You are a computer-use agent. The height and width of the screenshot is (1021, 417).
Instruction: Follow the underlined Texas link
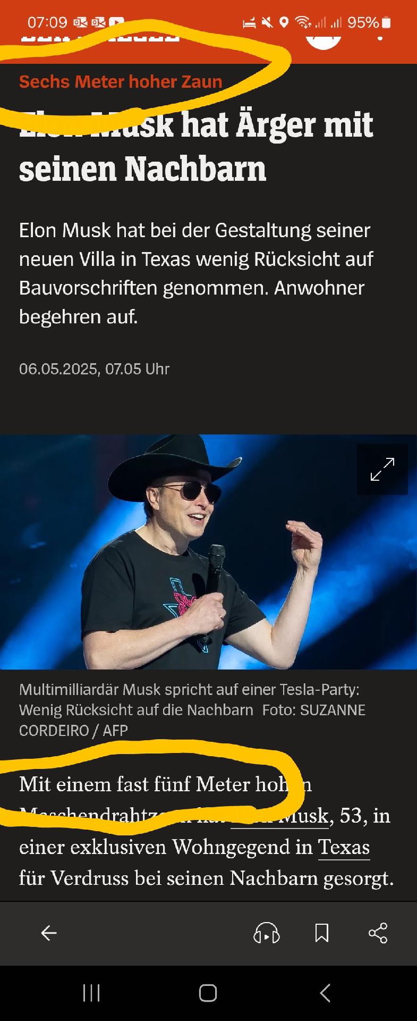(x=344, y=847)
